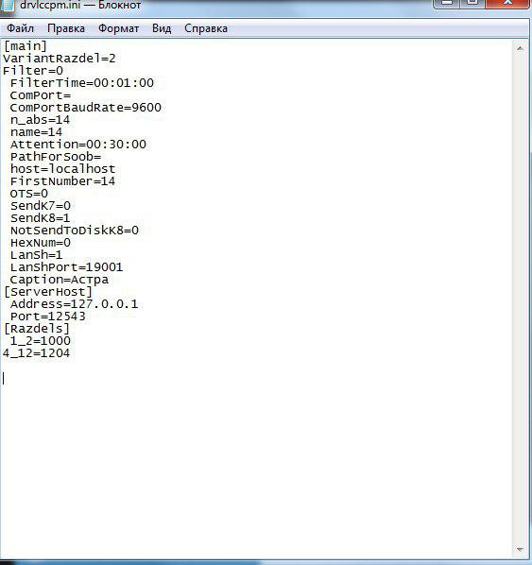The image size is (532, 565).
Task: Place cursor after ComPortBaudRate=9600
Action: coord(162,108)
